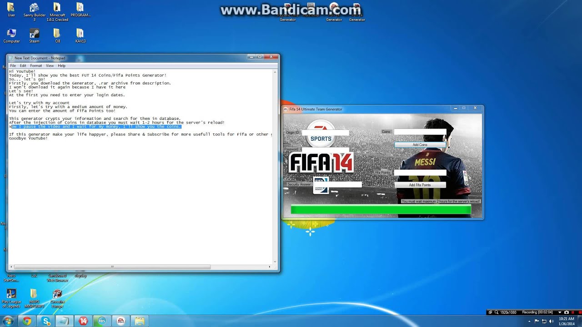Open Notepad's View menu
The width and height of the screenshot is (582, 327).
(x=50, y=66)
